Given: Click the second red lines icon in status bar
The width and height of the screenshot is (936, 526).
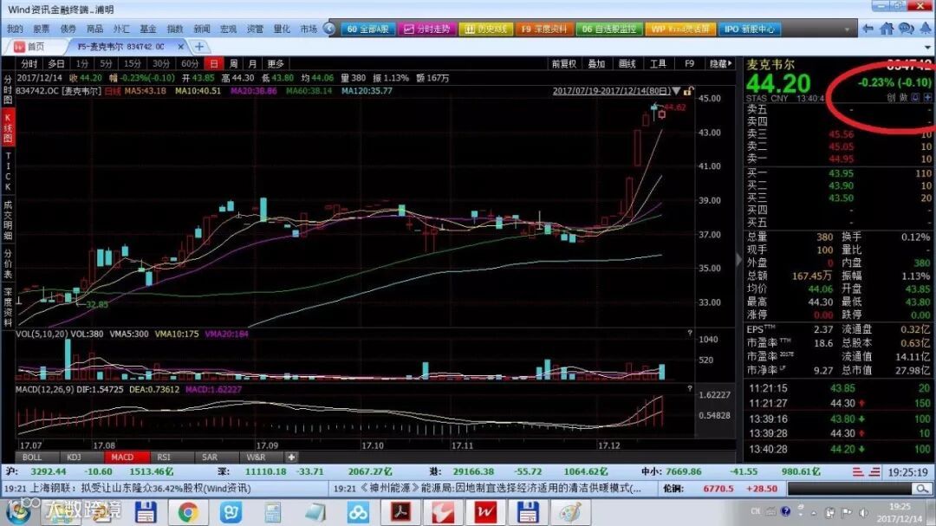Looking at the screenshot, I should click(x=874, y=471).
